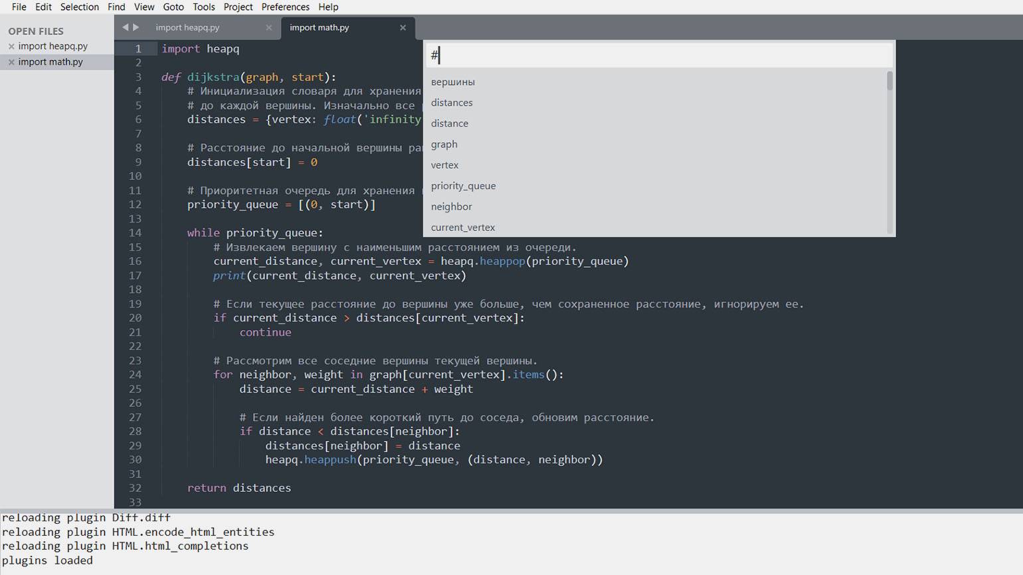The width and height of the screenshot is (1023, 575).
Task: Close the import math.py tab
Action: [x=403, y=27]
